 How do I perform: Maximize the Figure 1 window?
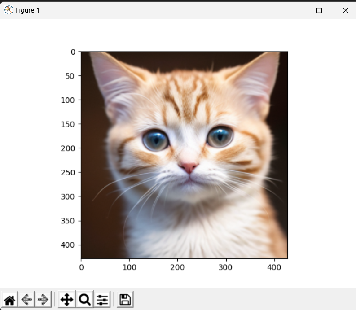point(319,10)
